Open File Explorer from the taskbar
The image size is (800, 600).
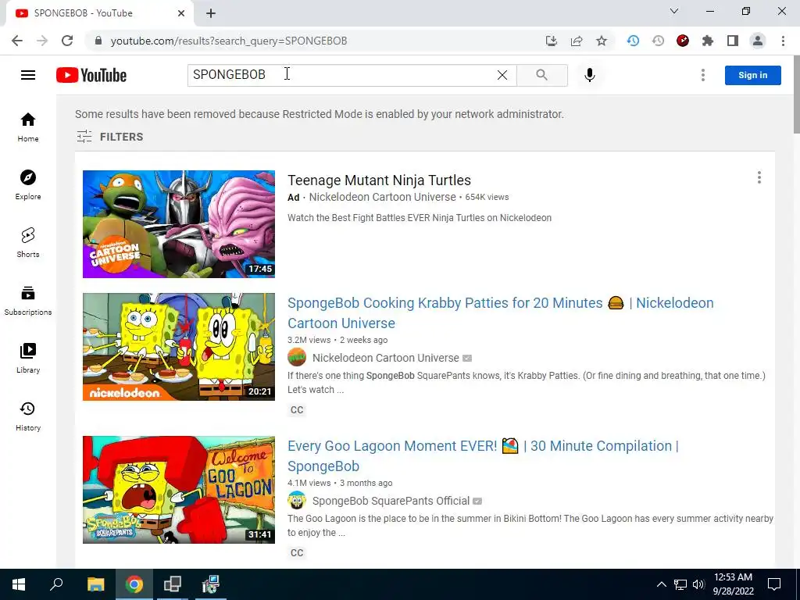click(x=95, y=584)
